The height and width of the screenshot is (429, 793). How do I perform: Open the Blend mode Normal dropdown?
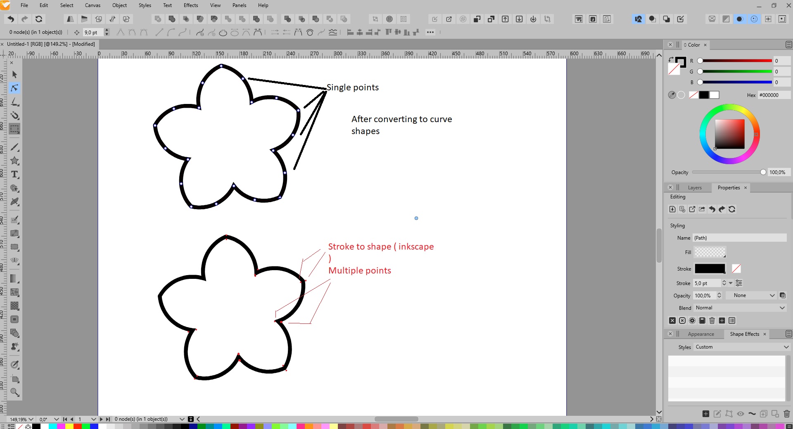740,308
